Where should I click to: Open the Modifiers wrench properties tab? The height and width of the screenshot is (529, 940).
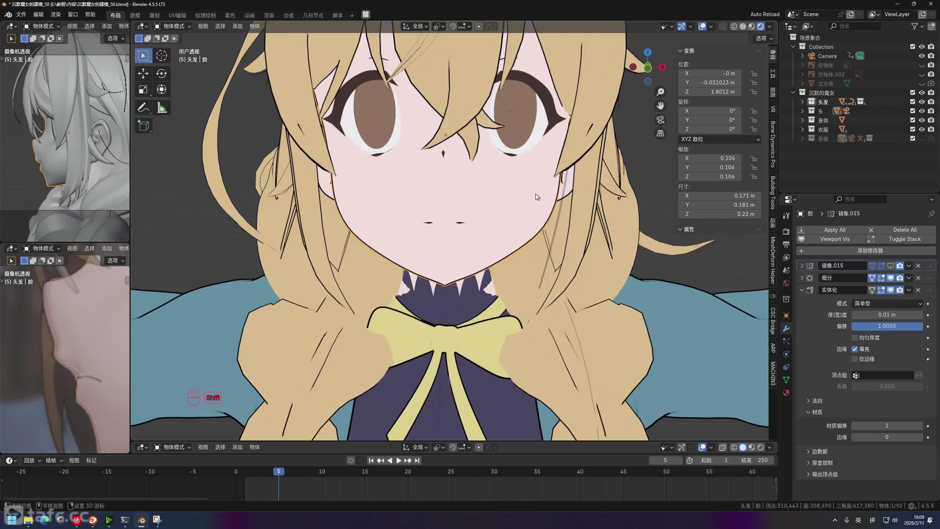click(786, 328)
